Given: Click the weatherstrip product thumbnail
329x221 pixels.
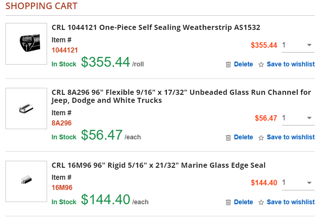Looking at the screenshot, I should 27,44.
